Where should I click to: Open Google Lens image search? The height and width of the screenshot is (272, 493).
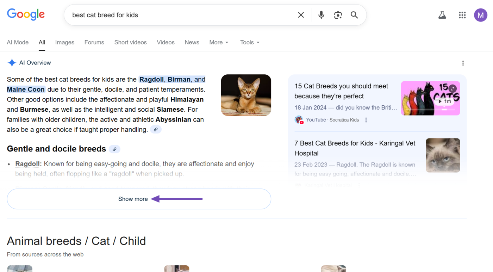[338, 15]
